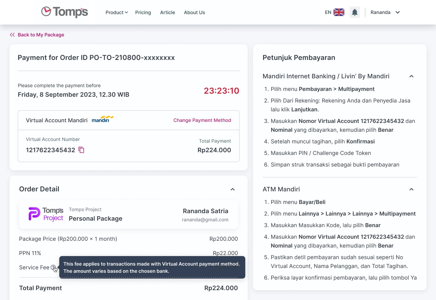Navigate to About Us
436x300 pixels.
194,12
